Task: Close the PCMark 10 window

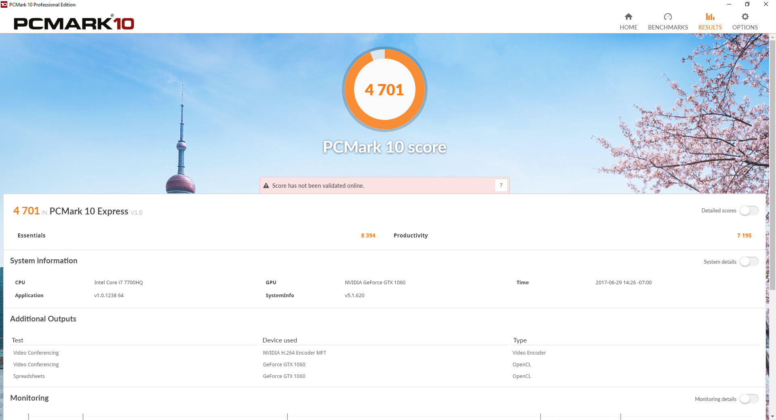Action: point(766,4)
